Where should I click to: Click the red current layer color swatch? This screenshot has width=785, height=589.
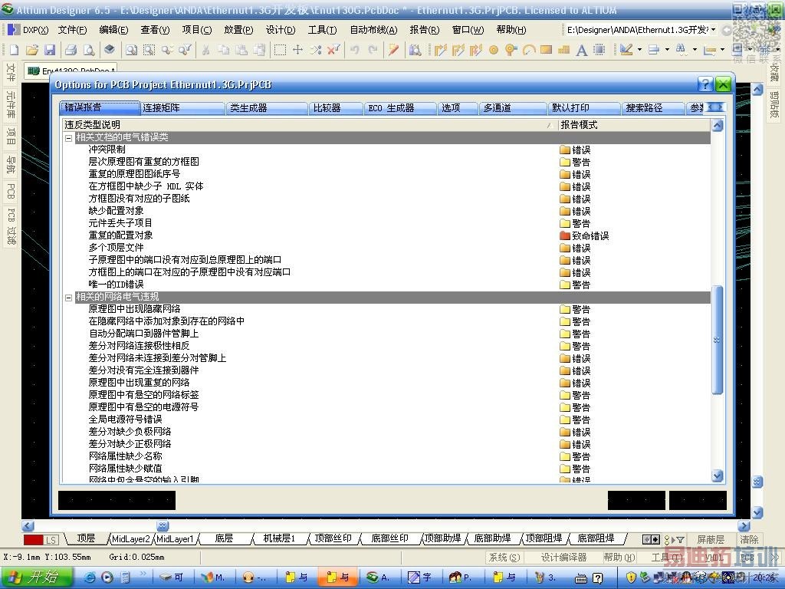[34, 539]
